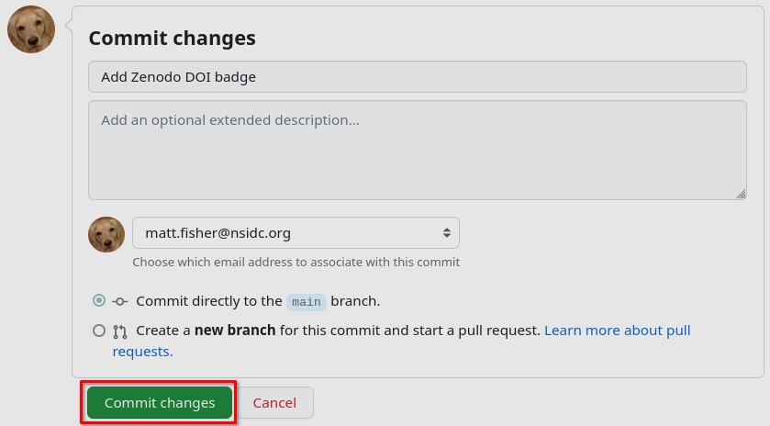Viewport: 770px width, 426px height.
Task: Click the email association hint text
Action: pos(296,262)
